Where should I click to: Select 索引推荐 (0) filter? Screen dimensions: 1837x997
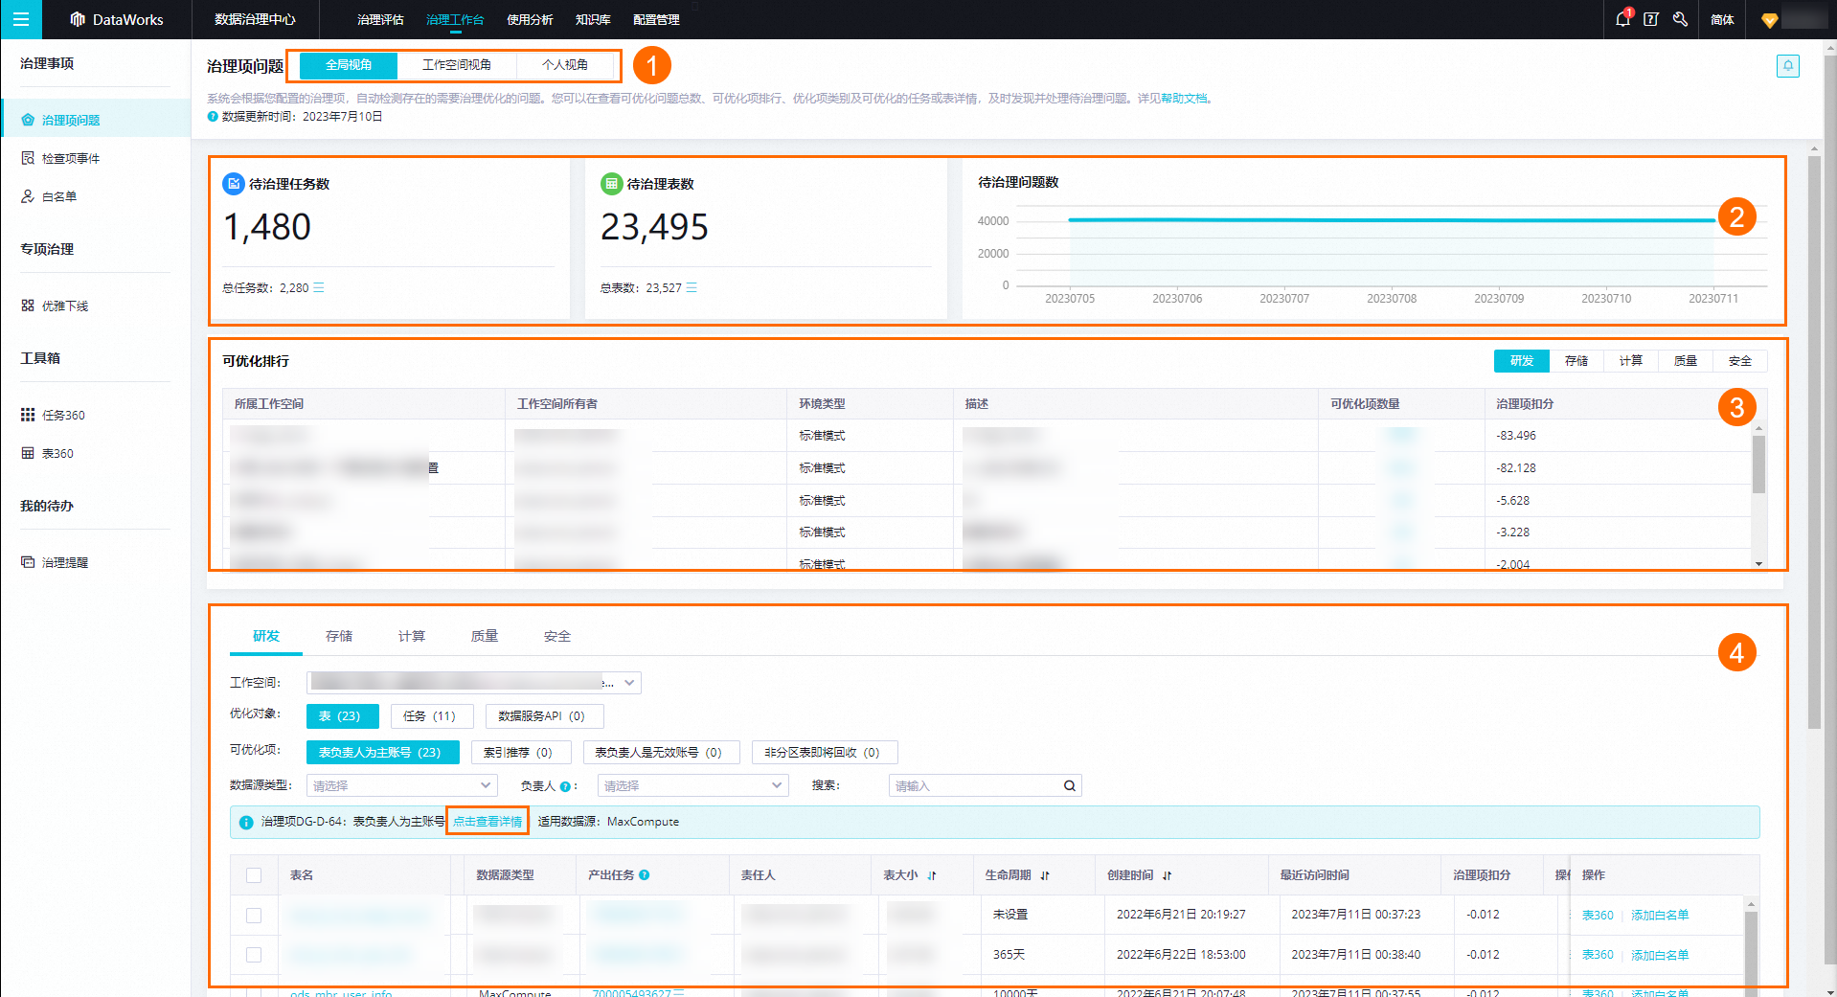pos(521,752)
